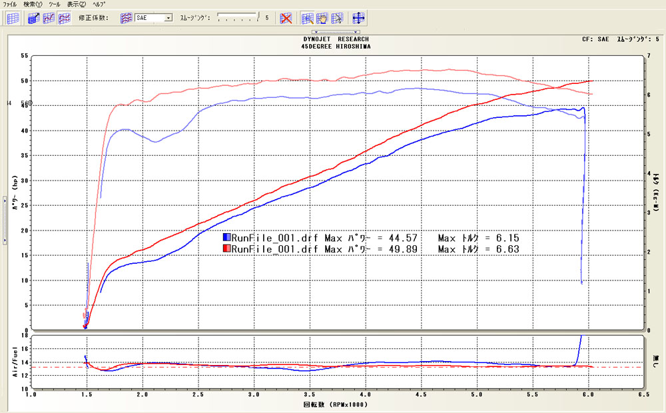Click the 3D grid icon with black arrow

click(x=34, y=18)
